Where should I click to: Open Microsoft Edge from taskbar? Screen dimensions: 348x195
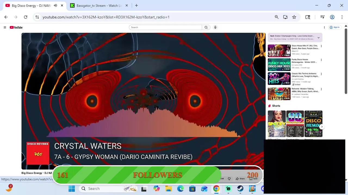[x=181, y=189]
